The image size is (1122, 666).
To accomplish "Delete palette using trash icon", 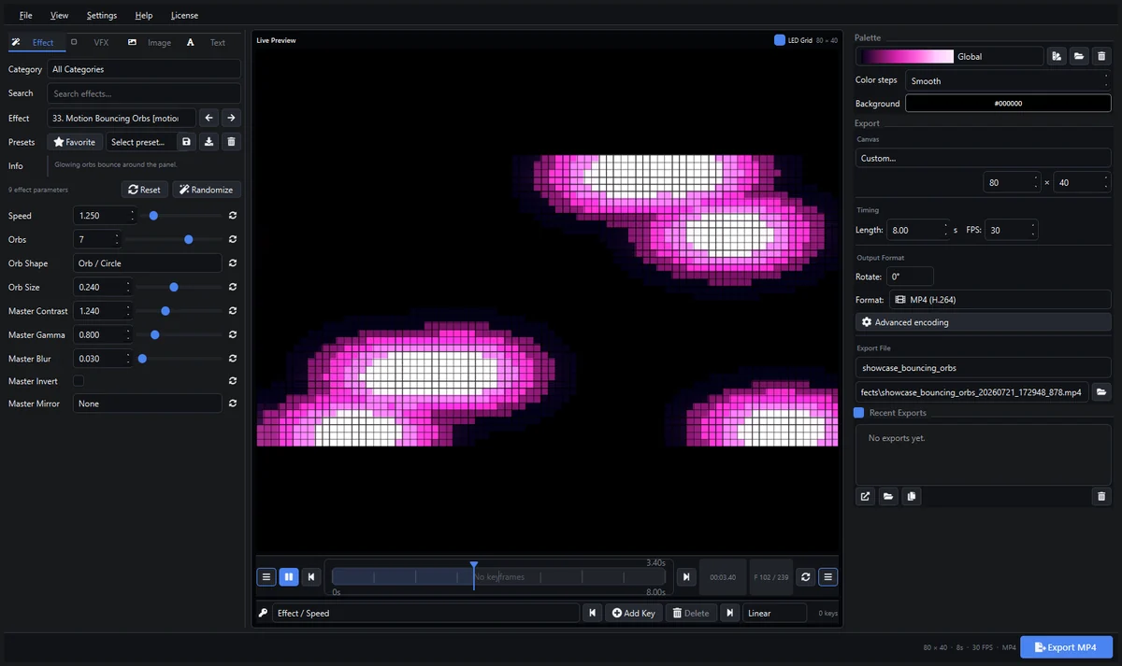I will coord(1101,56).
